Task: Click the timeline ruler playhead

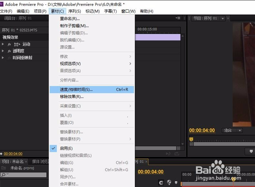Action: click(233, 180)
